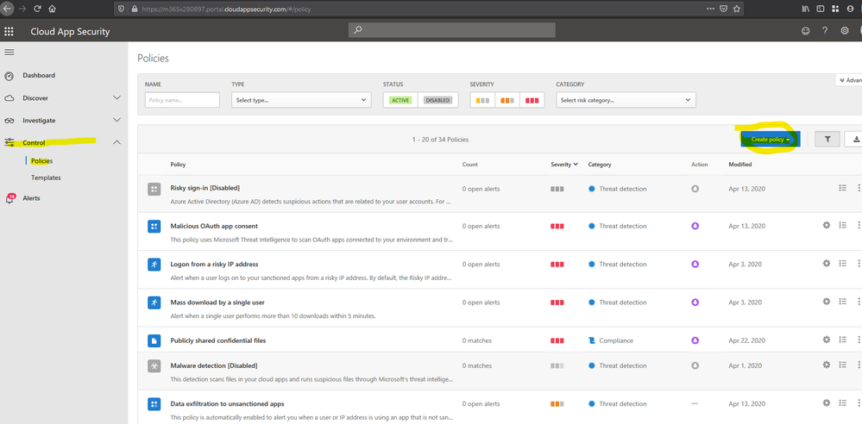The image size is (862, 424).
Task: Open the help question mark icon
Action: tap(825, 31)
